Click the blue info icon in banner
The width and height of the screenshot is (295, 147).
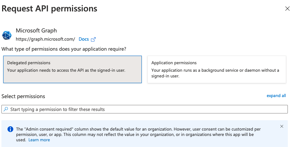(10, 129)
